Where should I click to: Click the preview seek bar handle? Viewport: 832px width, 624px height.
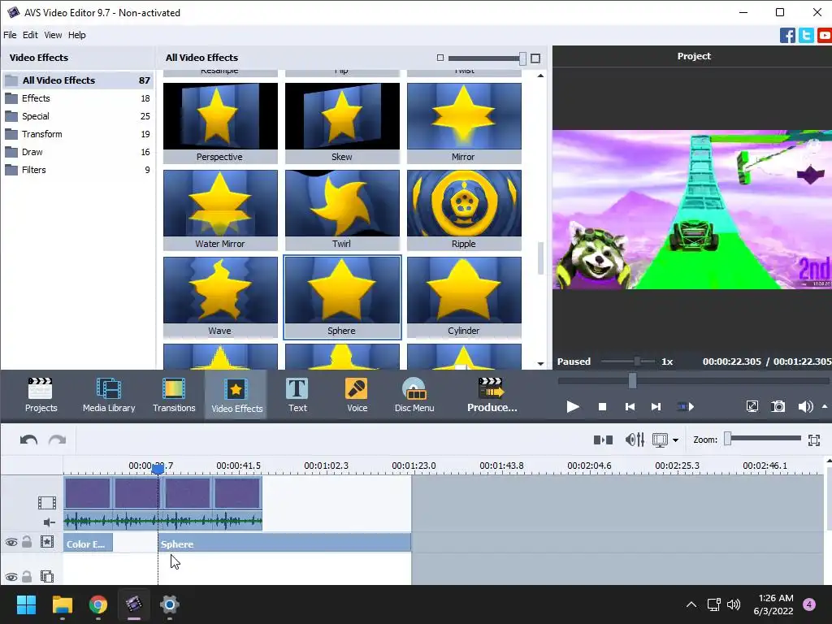(632, 380)
